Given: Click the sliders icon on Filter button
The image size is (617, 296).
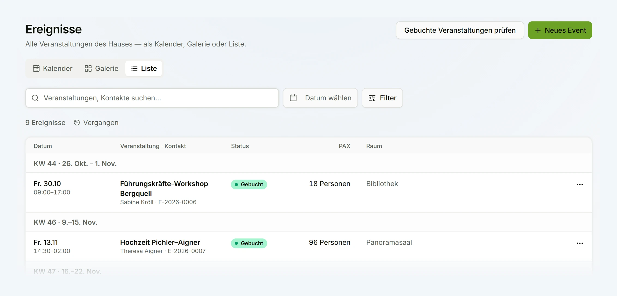Looking at the screenshot, I should pyautogui.click(x=372, y=98).
